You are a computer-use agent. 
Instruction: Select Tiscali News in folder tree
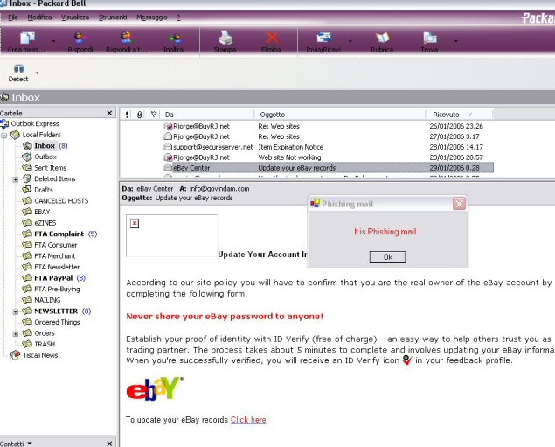40,355
